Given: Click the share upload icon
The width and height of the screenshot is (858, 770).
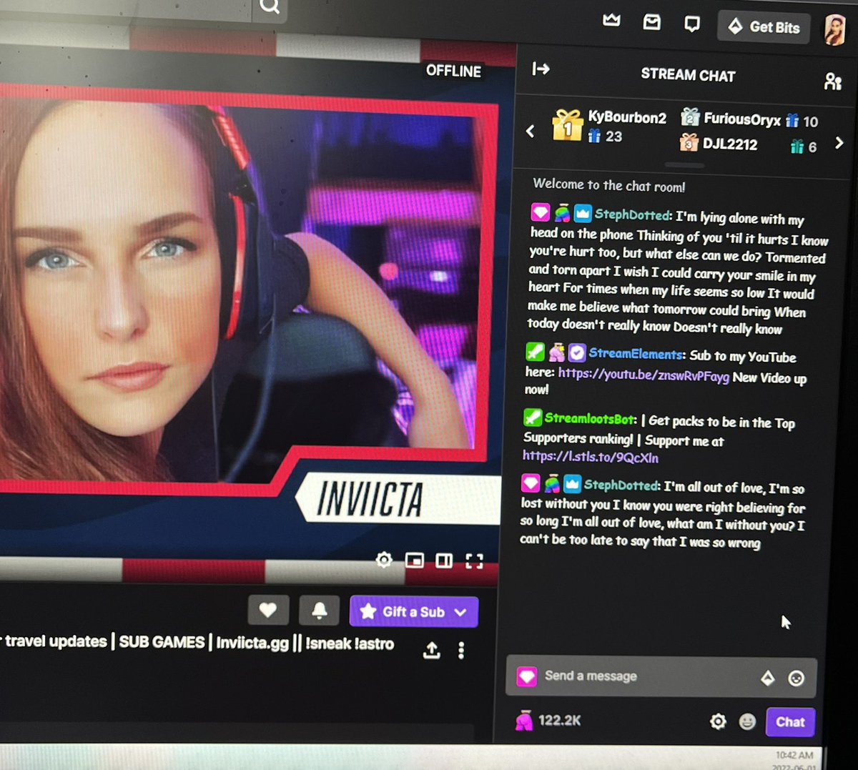Looking at the screenshot, I should point(431,650).
